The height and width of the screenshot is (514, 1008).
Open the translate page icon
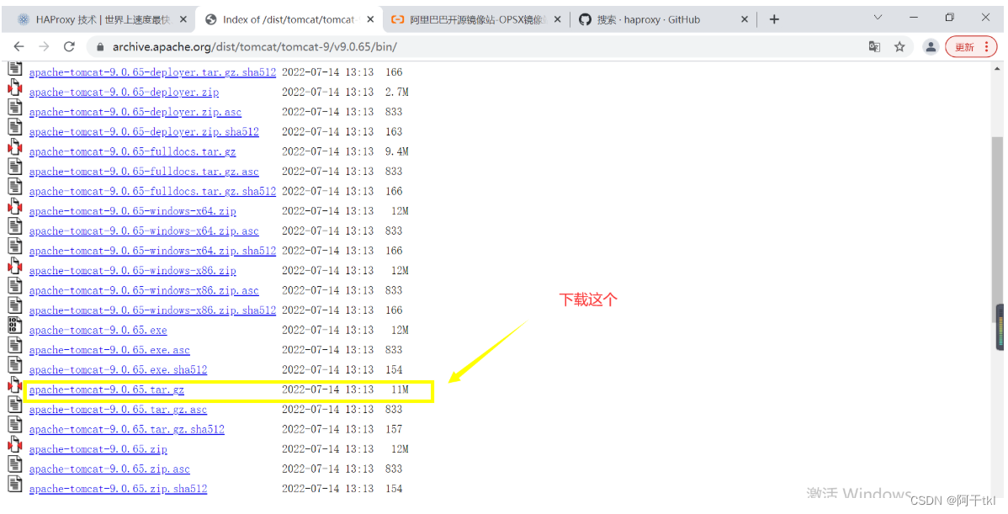(x=874, y=46)
